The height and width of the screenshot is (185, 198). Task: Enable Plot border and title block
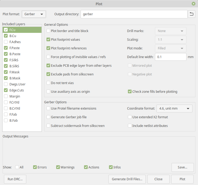click(x=49, y=31)
